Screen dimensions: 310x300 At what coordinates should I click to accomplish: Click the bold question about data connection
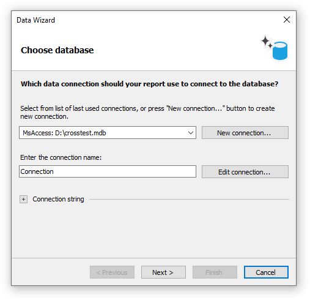pos(149,84)
